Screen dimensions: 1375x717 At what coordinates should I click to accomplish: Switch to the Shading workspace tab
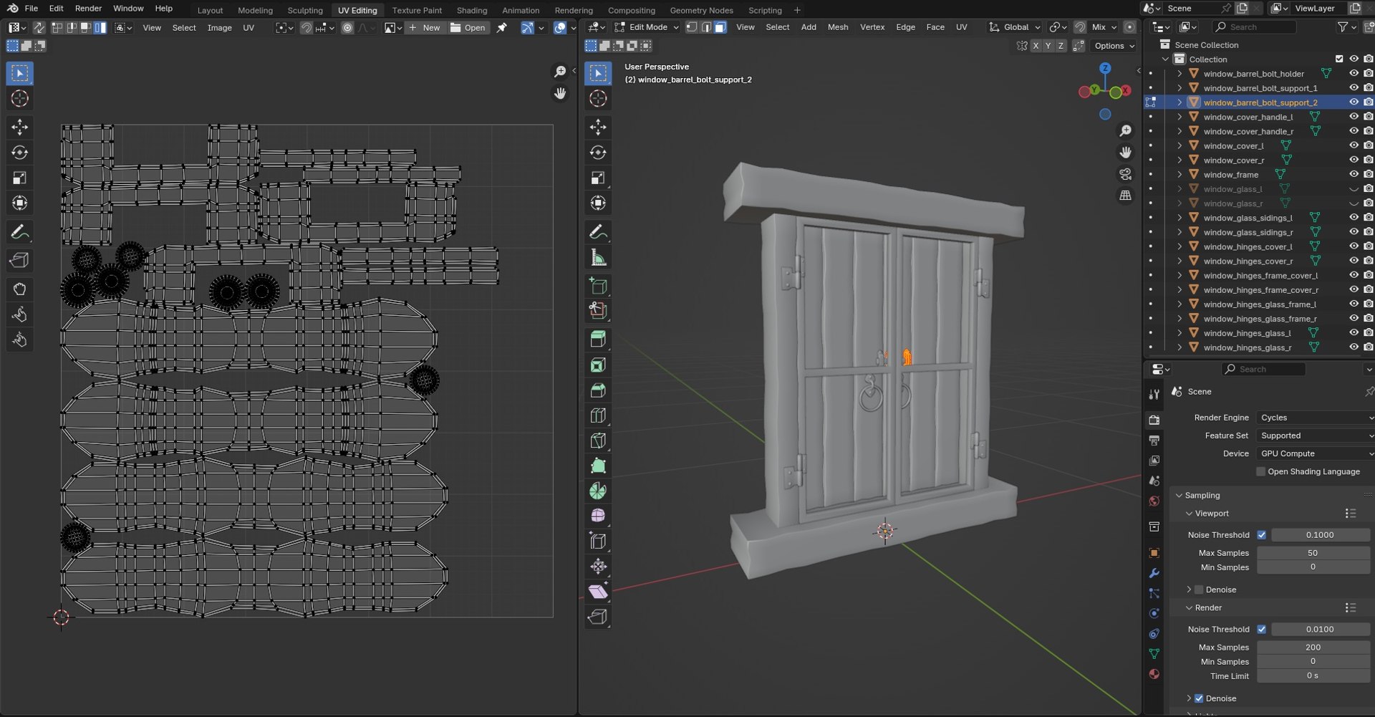pyautogui.click(x=472, y=10)
